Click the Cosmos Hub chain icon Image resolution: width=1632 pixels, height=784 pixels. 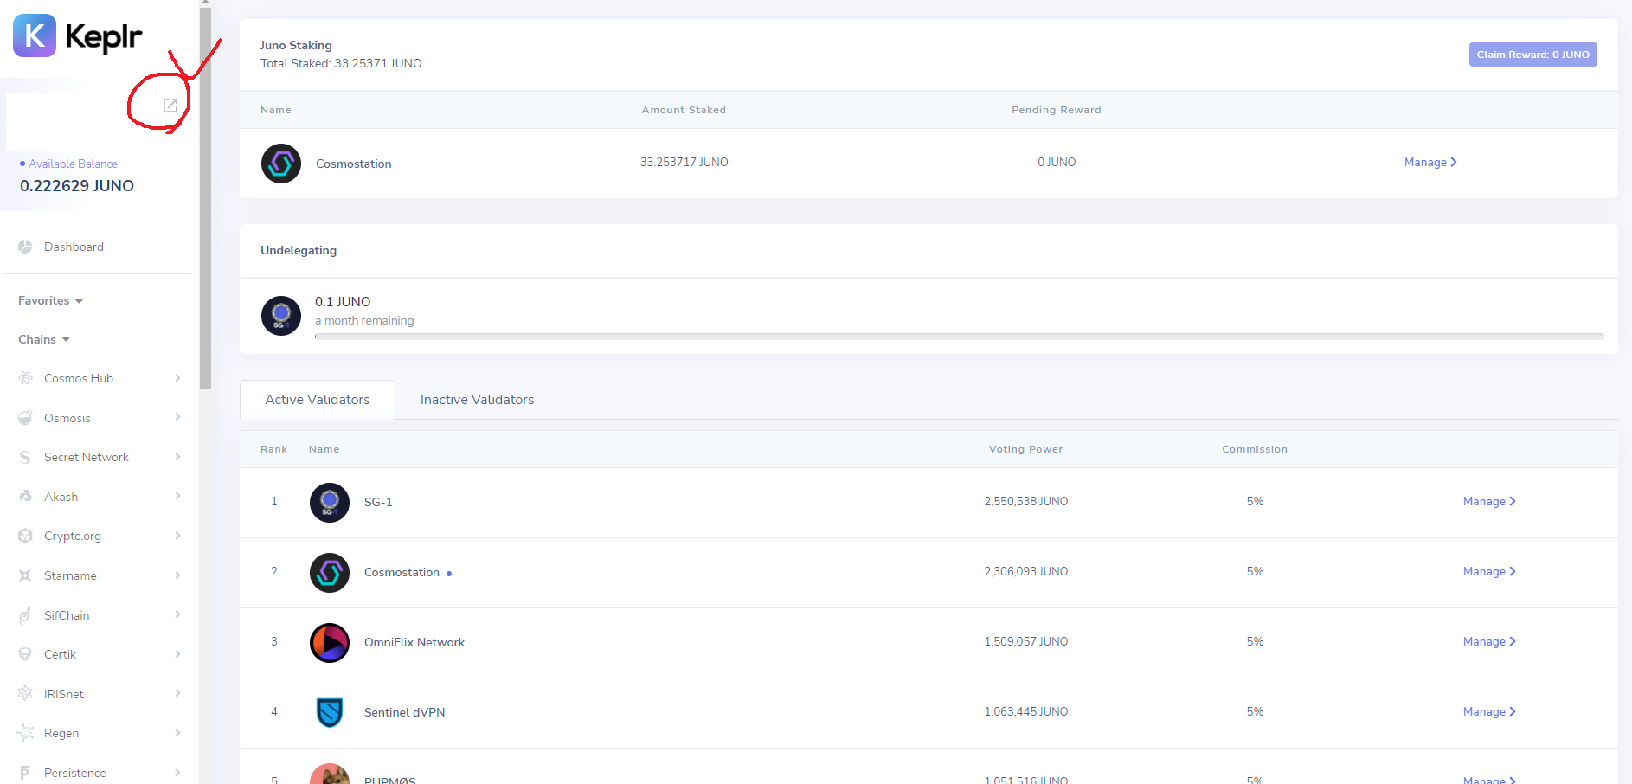coord(25,378)
